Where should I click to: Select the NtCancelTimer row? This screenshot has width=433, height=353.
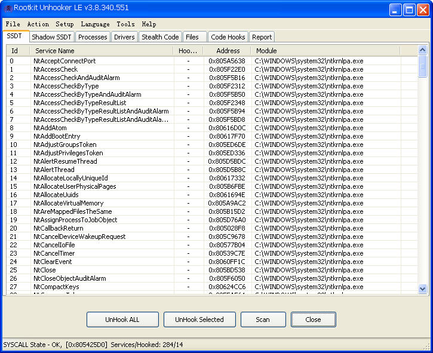(212, 253)
